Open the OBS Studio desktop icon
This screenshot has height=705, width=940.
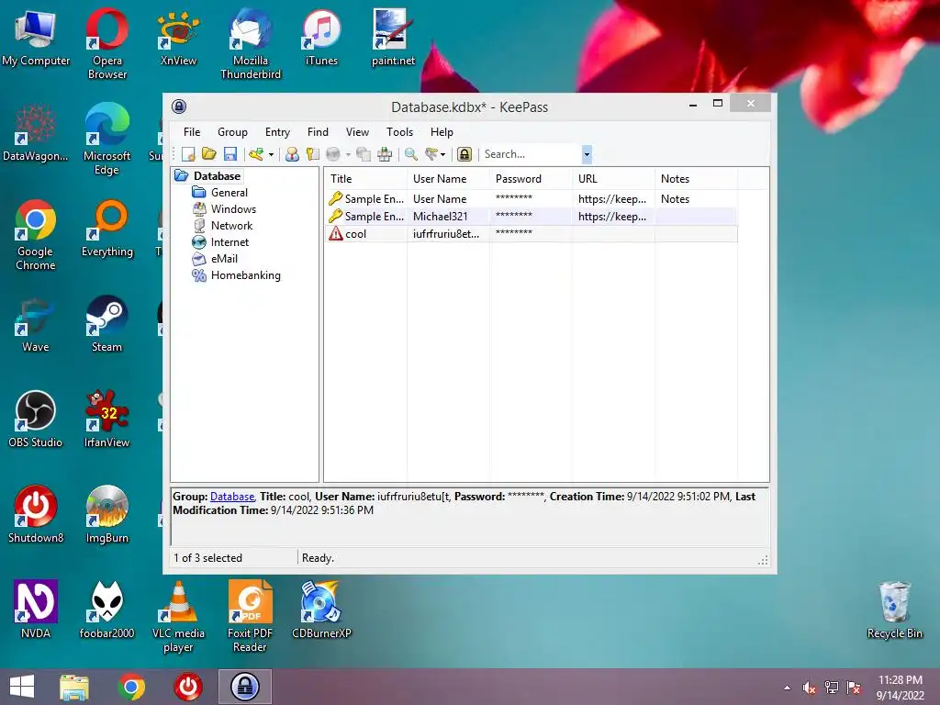[36, 419]
